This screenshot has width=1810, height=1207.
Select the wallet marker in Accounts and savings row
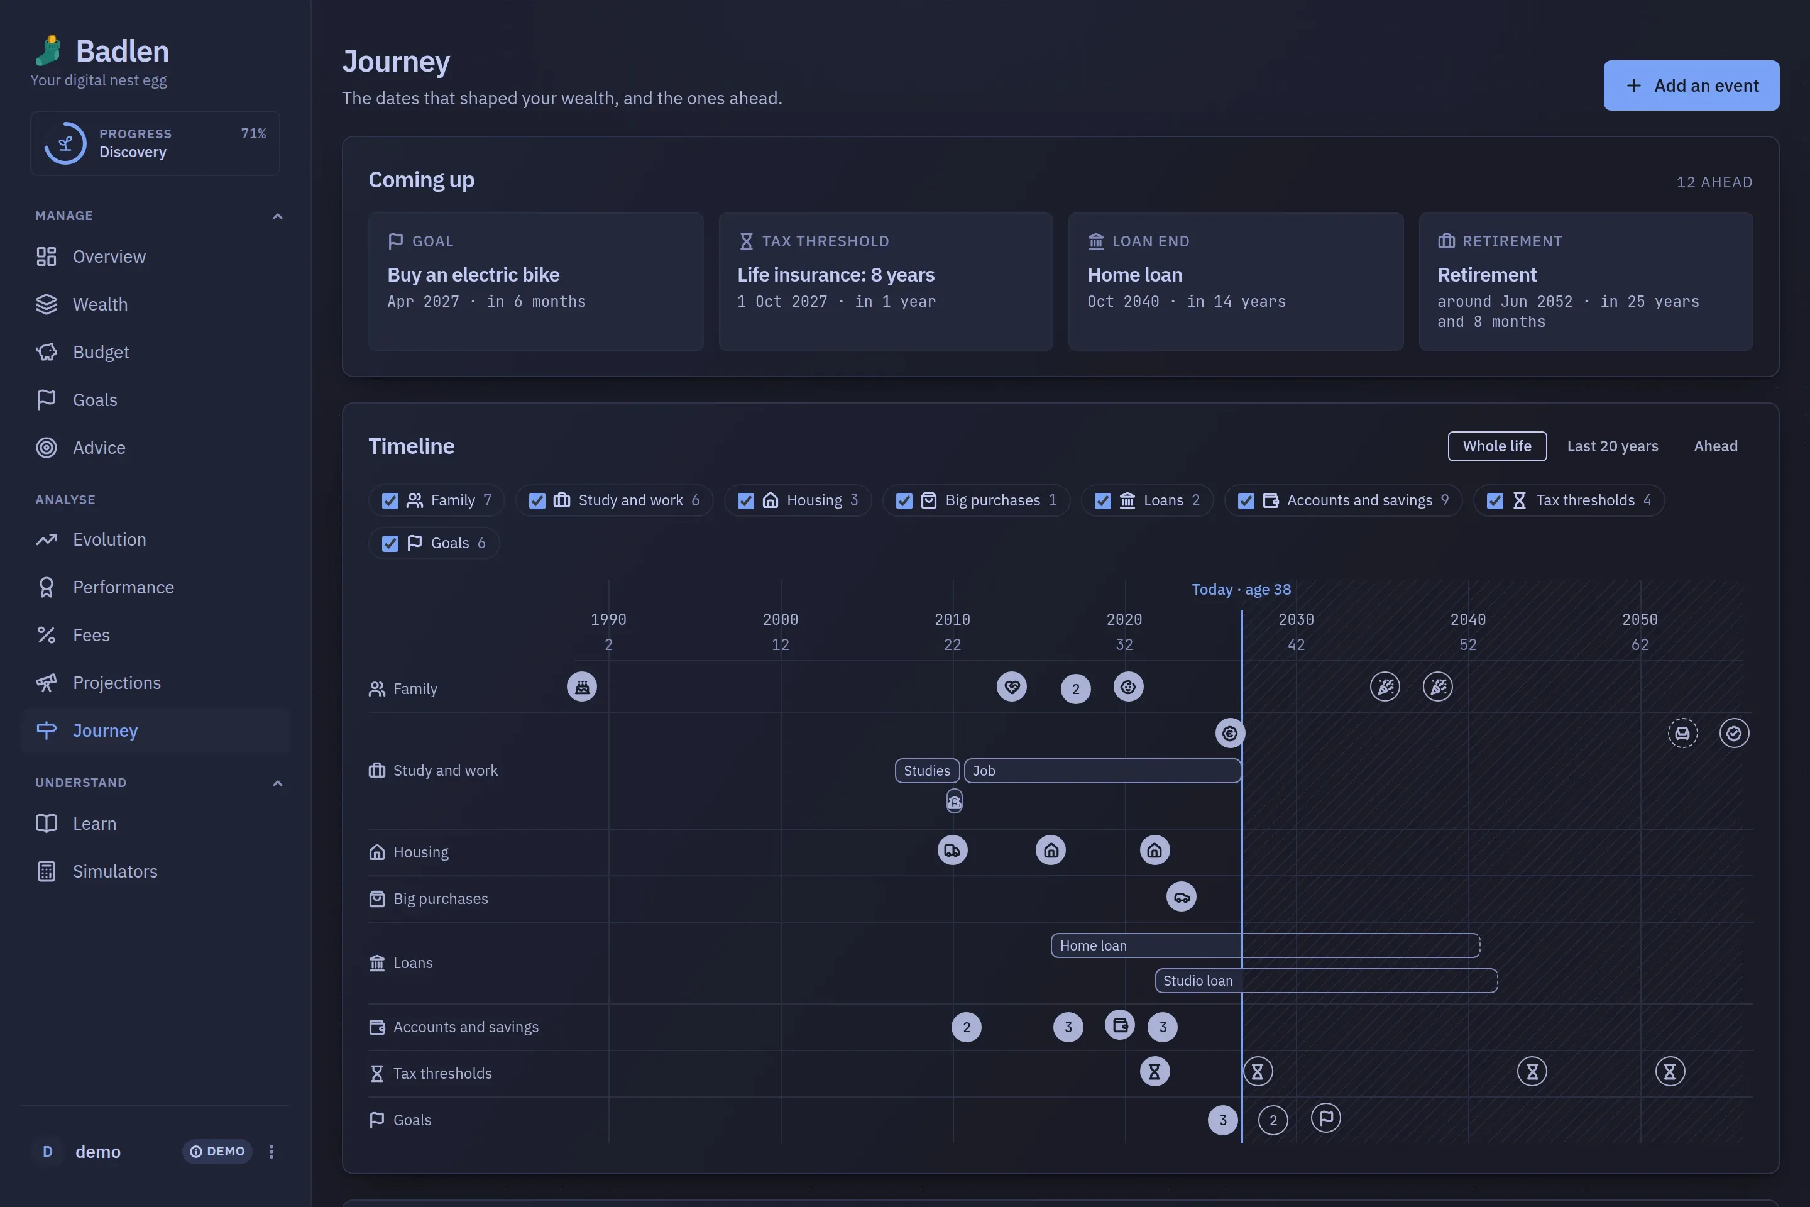[1120, 1025]
